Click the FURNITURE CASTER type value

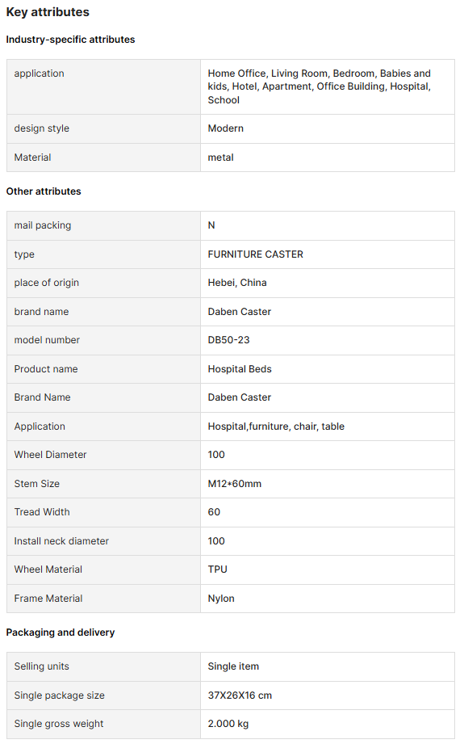255,254
